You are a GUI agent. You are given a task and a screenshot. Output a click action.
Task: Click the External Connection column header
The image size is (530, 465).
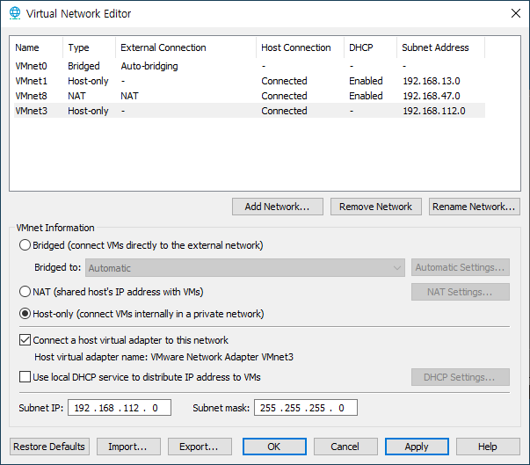(185, 47)
